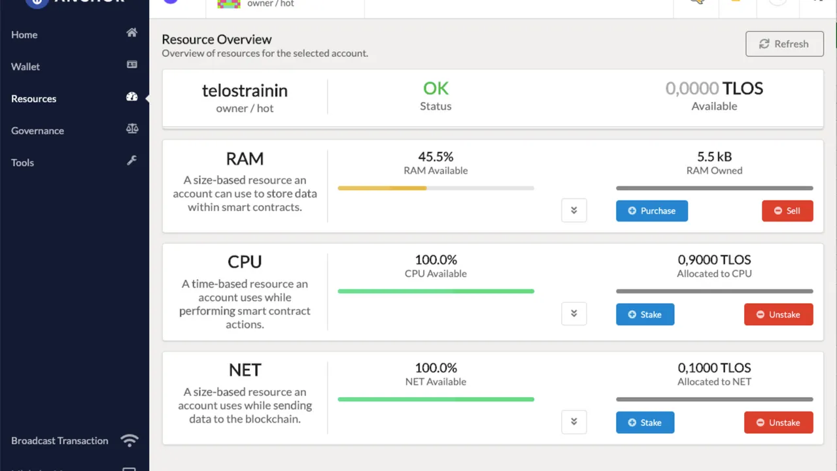Click the minus icon on CPU Unstake
Image resolution: width=837 pixels, height=471 pixels.
[760, 314]
